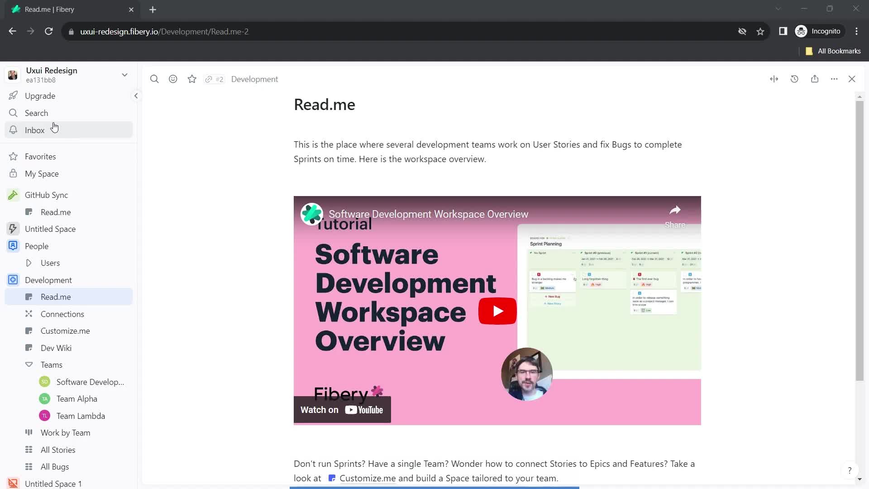Click the People space icon
This screenshot has width=869, height=489.
click(13, 245)
